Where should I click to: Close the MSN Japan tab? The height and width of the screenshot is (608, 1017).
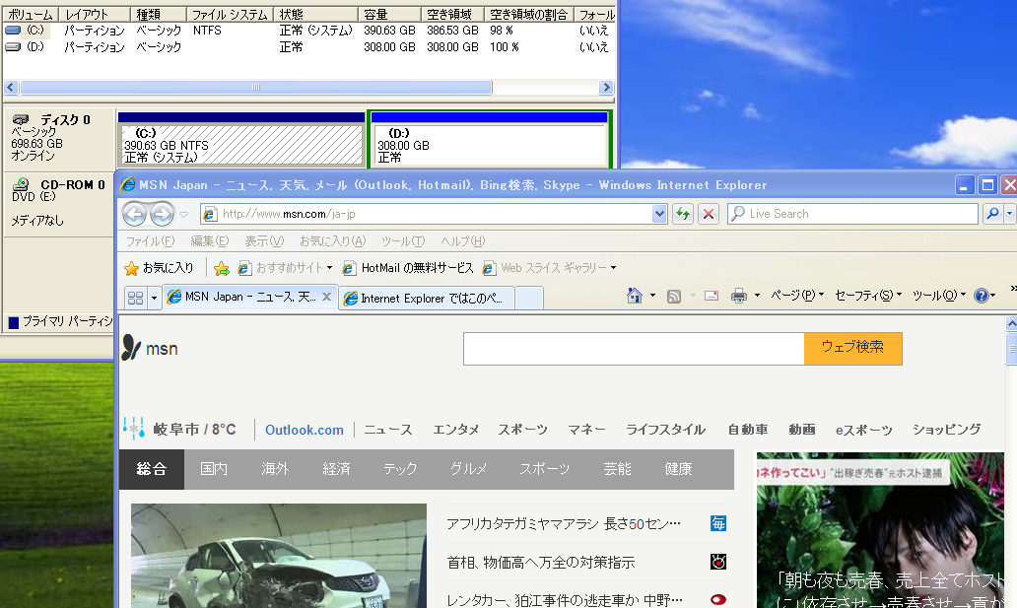pos(327,297)
